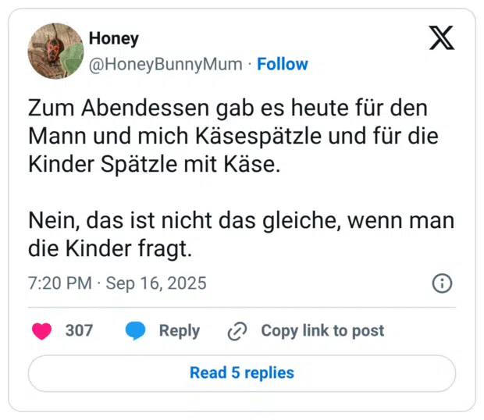The width and height of the screenshot is (484, 420).
Task: Like the post via heart icon
Action: (x=42, y=331)
